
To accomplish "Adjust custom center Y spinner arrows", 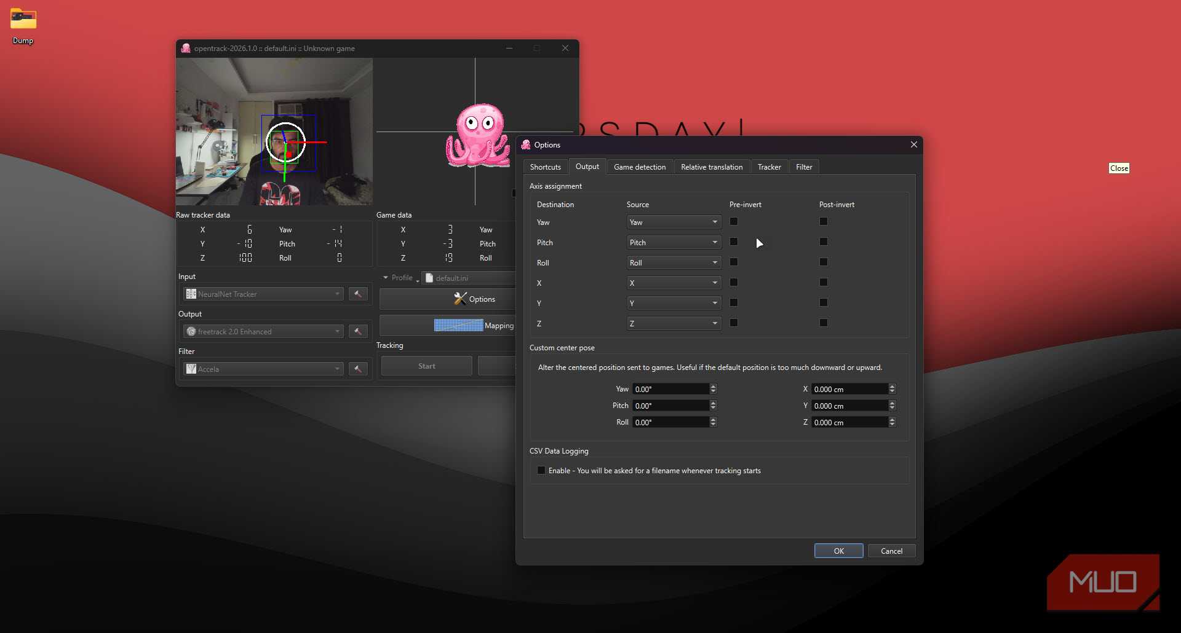I will (x=892, y=406).
